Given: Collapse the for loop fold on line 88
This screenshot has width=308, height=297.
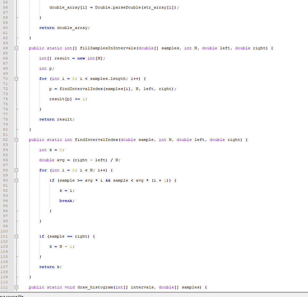Looking at the screenshot, I should click(17, 170).
